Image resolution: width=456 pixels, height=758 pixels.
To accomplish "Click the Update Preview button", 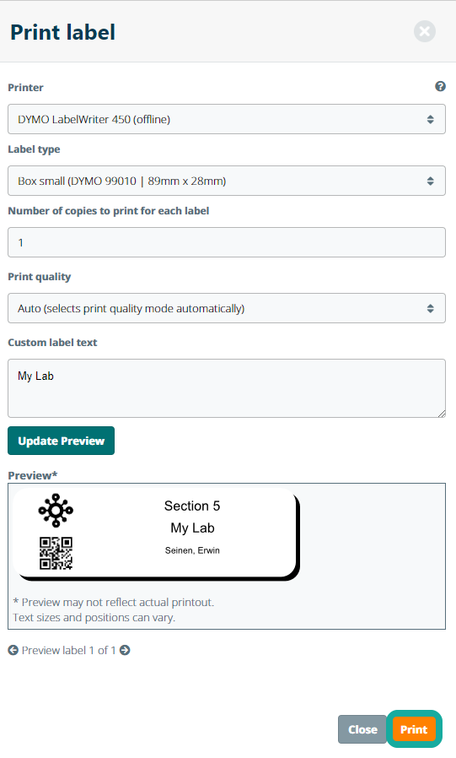I will coord(62,441).
